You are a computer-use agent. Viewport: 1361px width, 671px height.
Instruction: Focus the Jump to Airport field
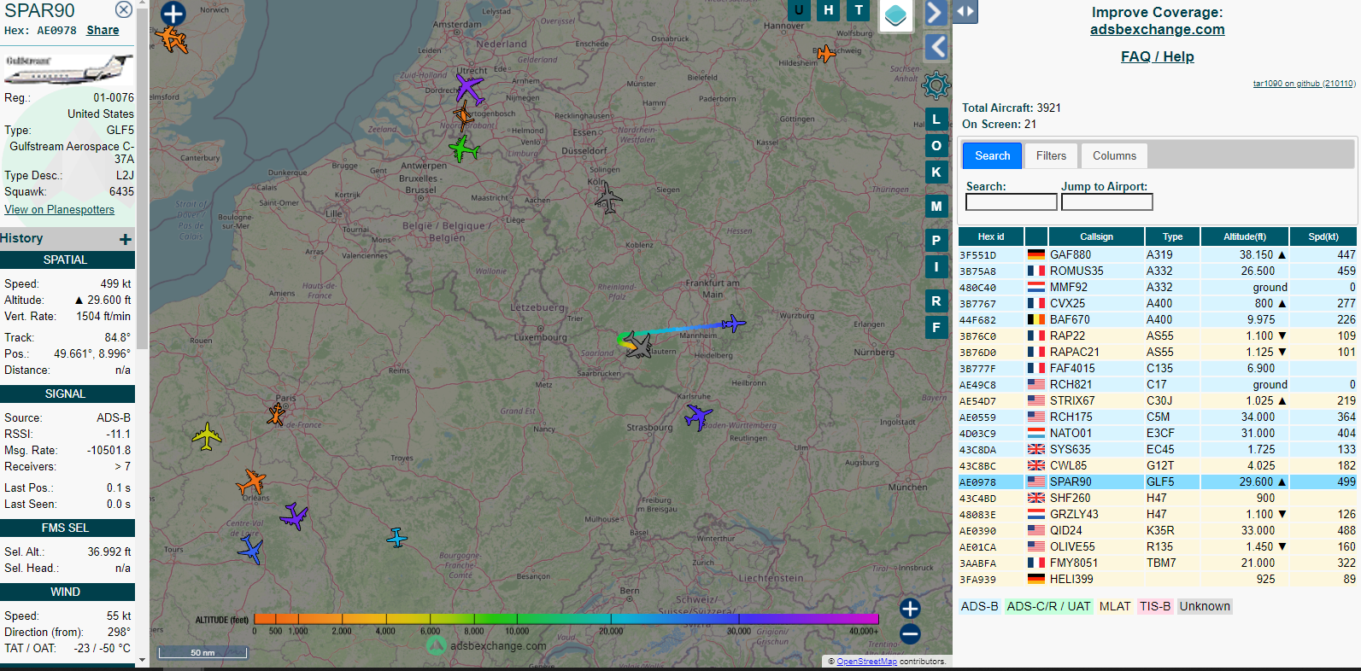click(1106, 202)
